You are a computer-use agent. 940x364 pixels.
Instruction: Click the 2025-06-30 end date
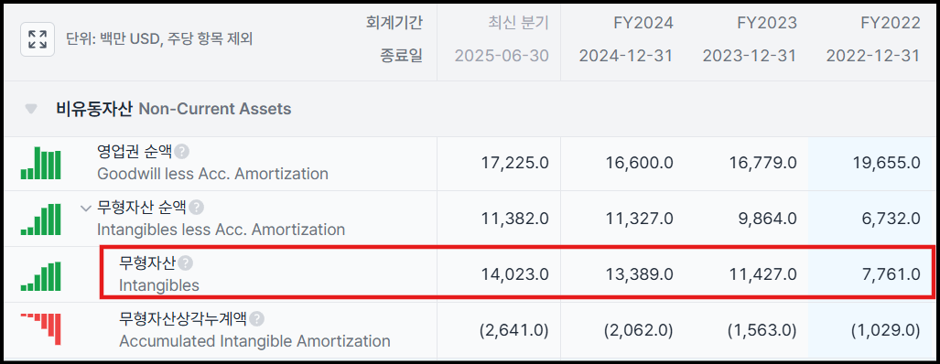coord(502,57)
